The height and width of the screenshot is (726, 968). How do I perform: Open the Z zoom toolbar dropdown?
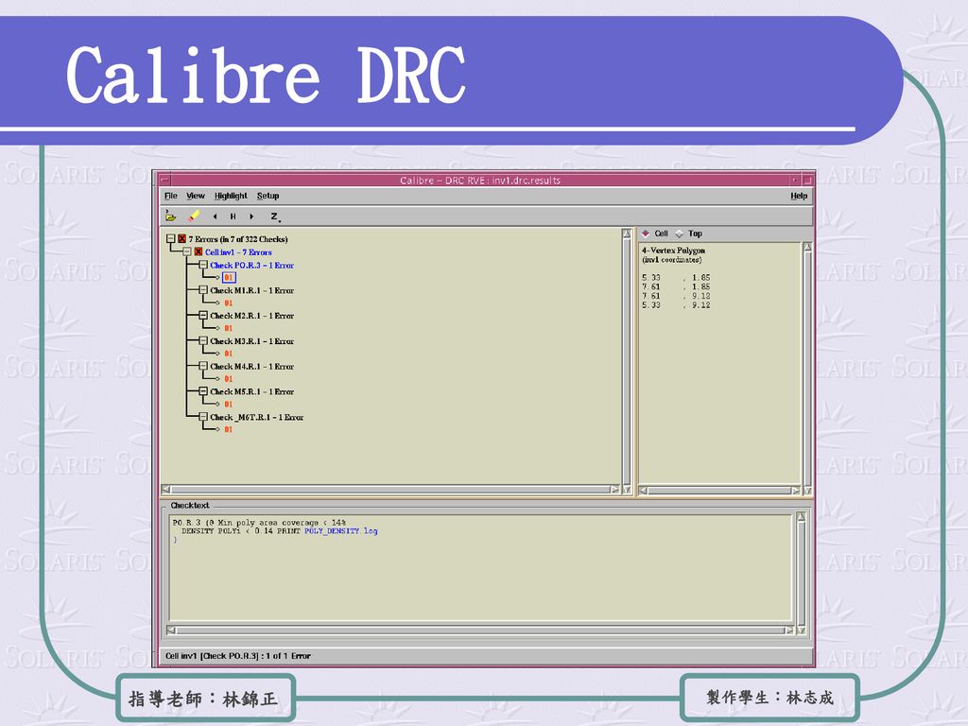tap(275, 216)
